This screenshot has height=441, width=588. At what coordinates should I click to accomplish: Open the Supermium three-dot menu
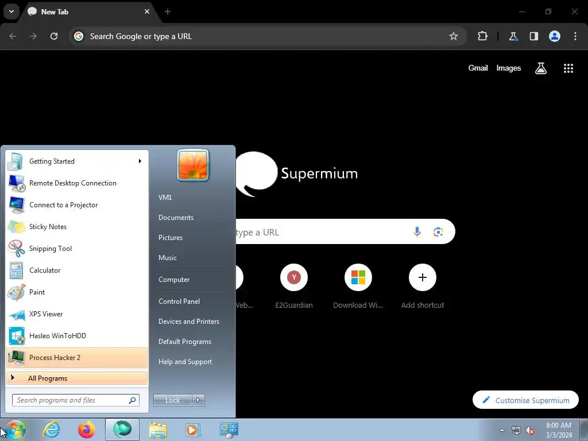575,36
